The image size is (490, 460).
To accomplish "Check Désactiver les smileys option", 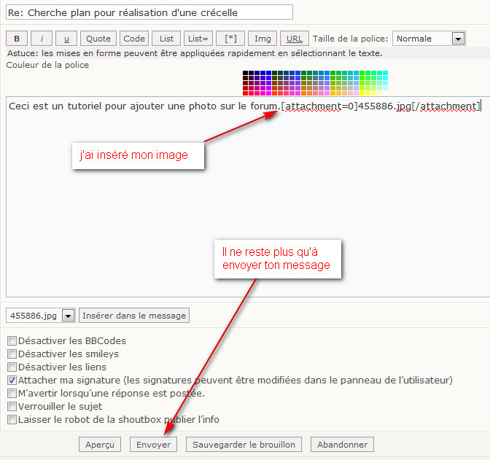I will (x=12, y=354).
